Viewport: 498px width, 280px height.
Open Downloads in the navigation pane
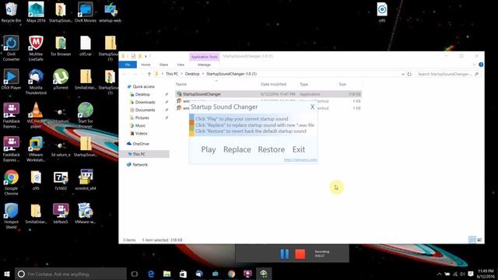[146, 102]
